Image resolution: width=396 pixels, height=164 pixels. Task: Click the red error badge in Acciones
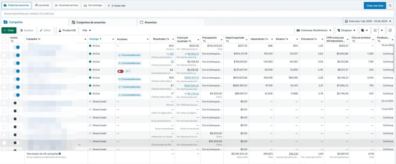tap(120, 71)
